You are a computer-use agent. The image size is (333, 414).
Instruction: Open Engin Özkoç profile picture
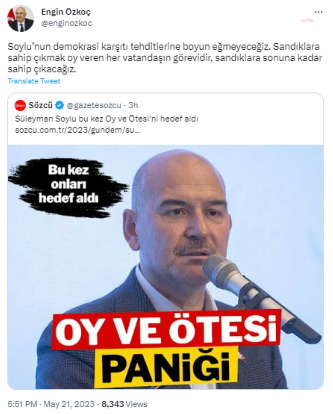coord(21,18)
